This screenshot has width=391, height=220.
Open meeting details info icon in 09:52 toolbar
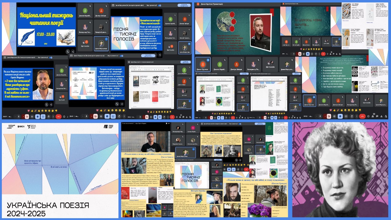pyautogui.click(x=368, y=116)
